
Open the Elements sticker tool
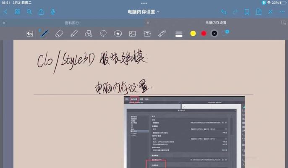point(118,34)
